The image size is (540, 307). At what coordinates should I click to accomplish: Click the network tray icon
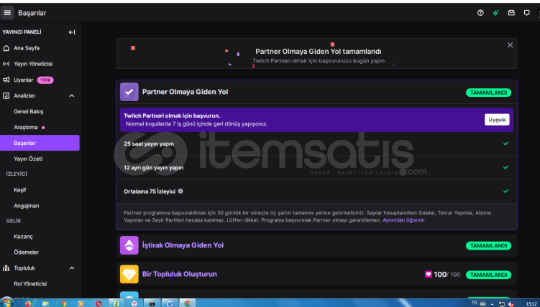point(502,303)
